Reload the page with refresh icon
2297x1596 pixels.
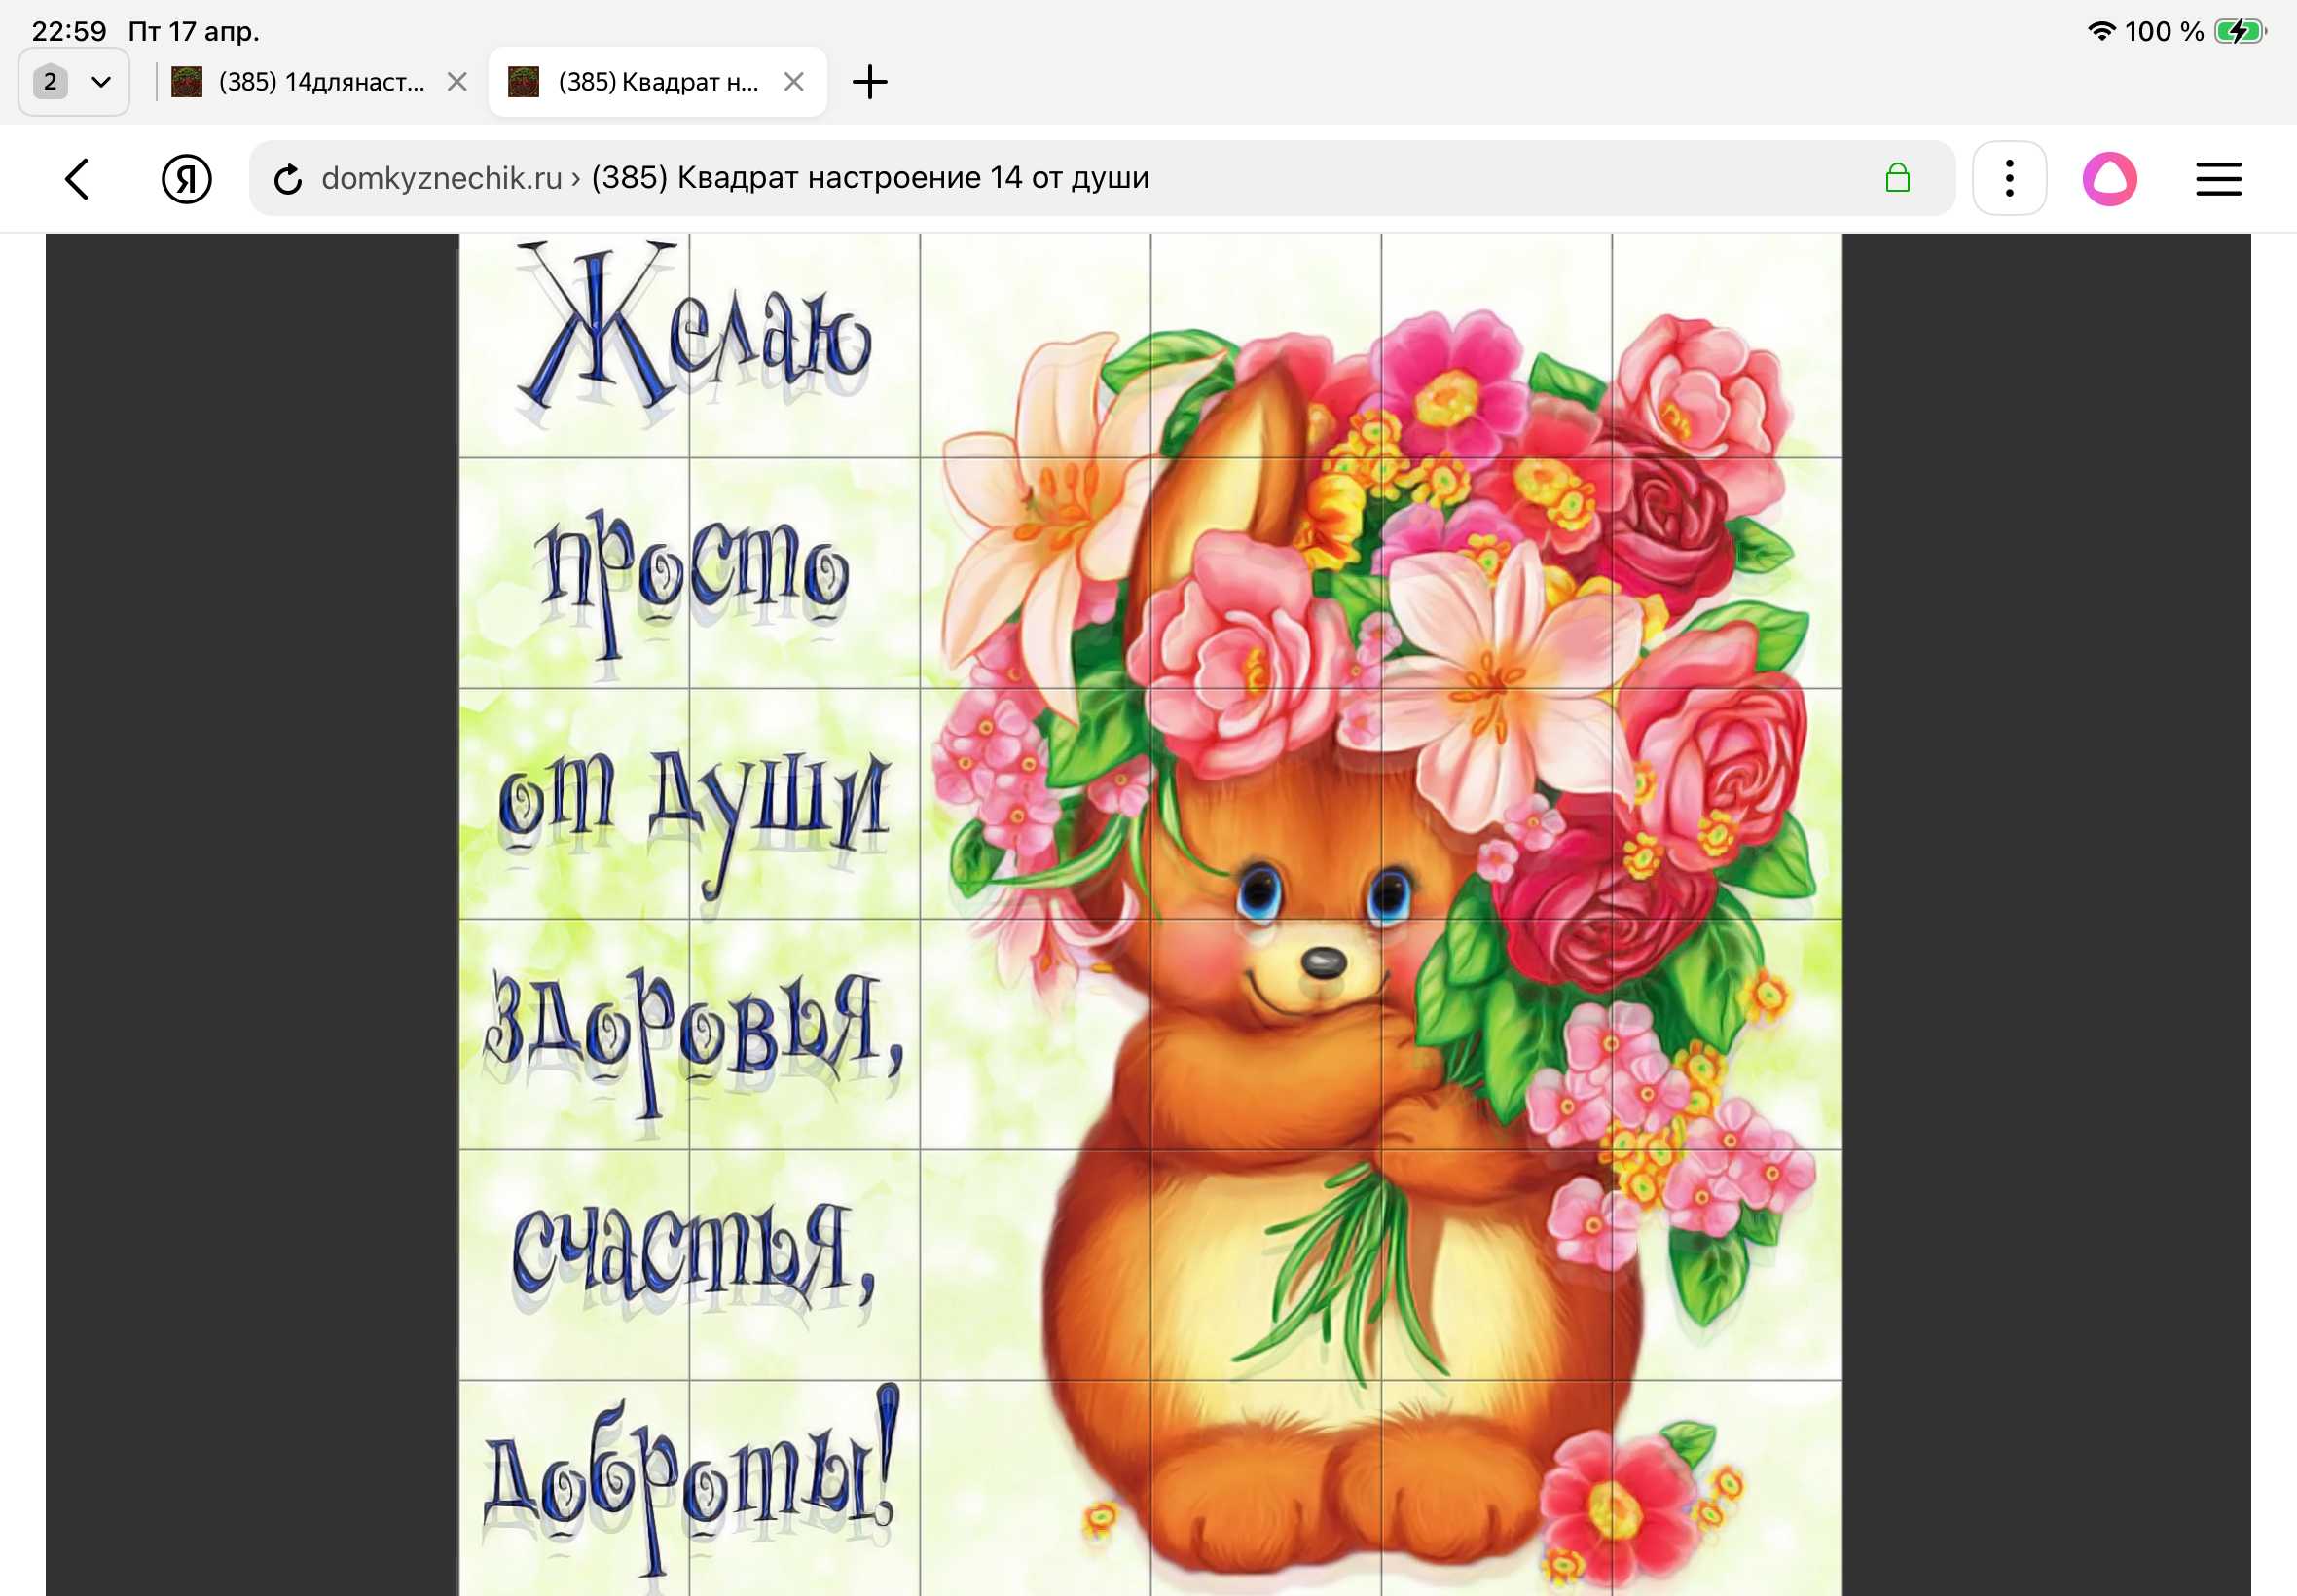[288, 179]
